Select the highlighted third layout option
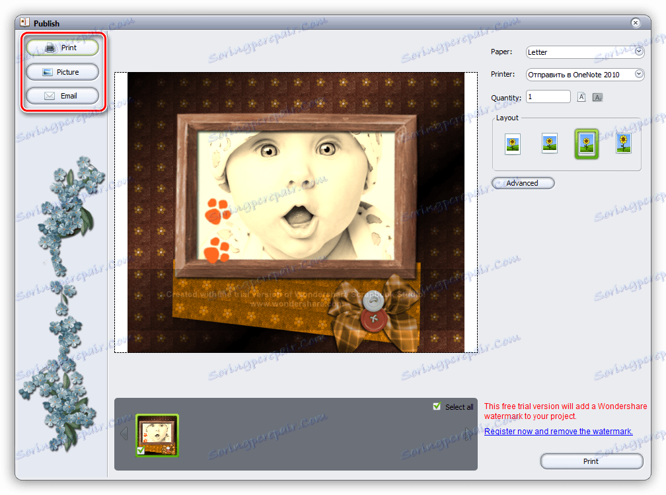The image size is (666, 495). pyautogui.click(x=586, y=143)
